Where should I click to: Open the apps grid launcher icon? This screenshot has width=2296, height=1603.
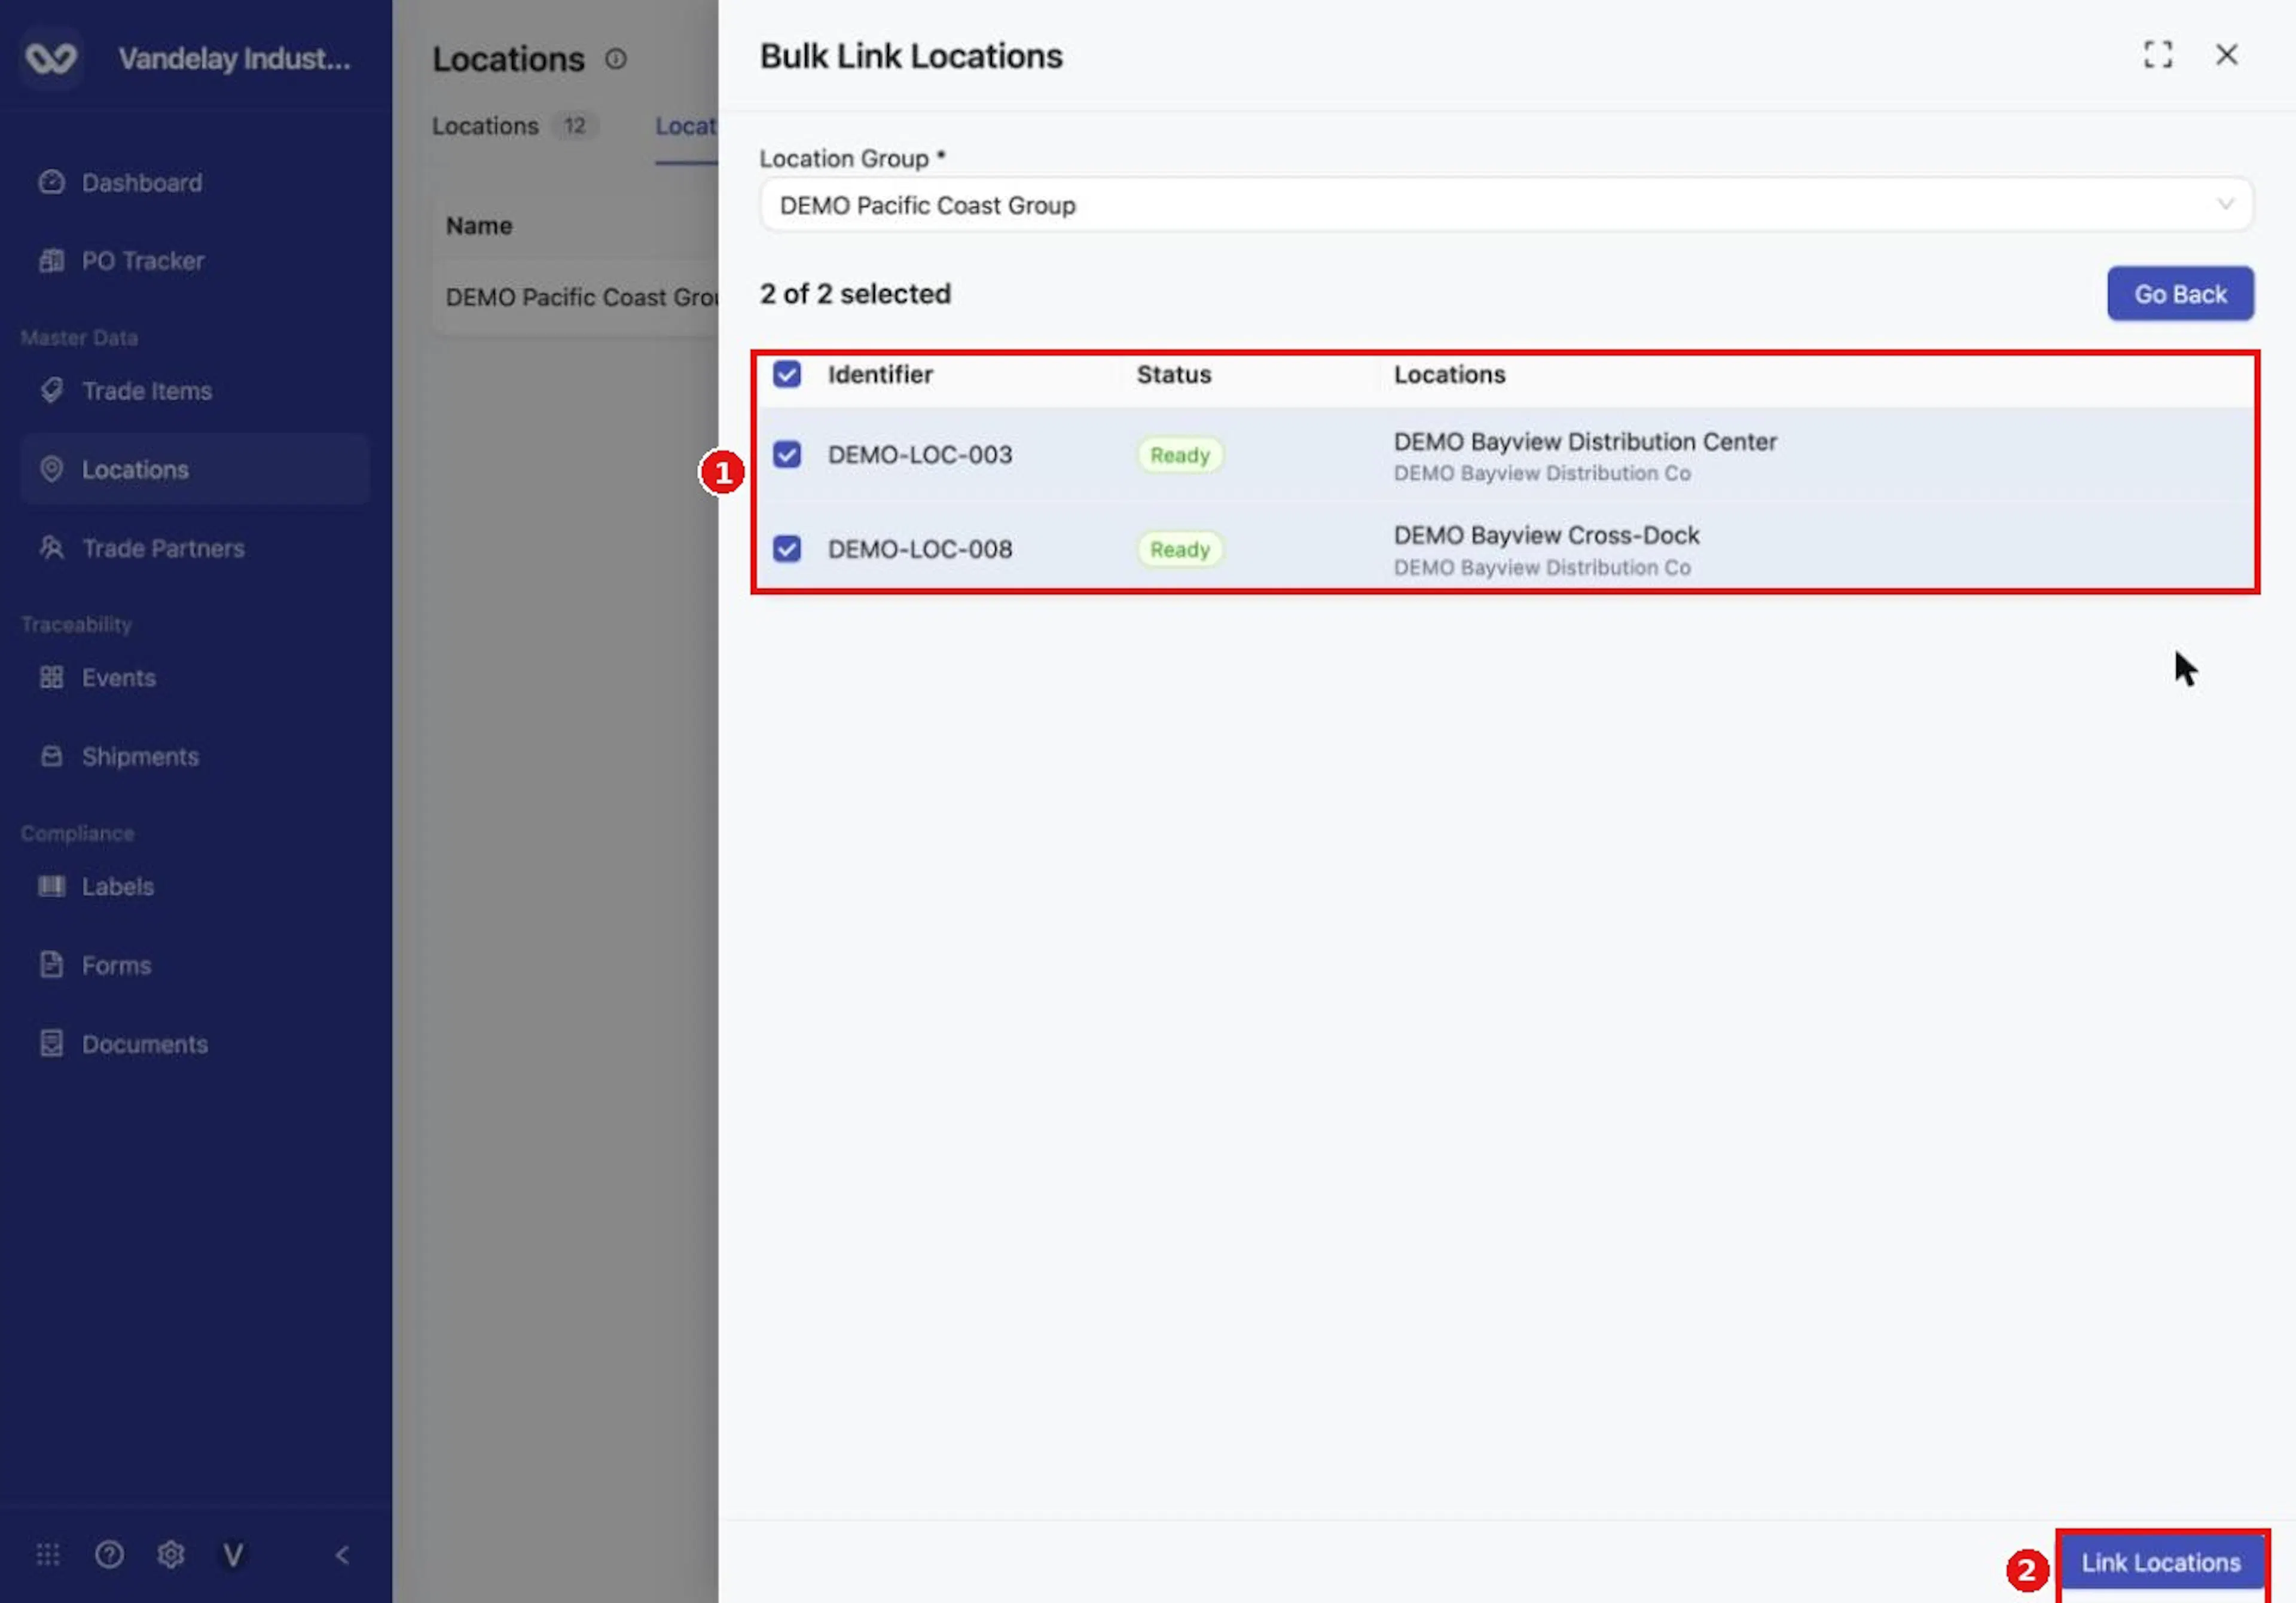[48, 1555]
